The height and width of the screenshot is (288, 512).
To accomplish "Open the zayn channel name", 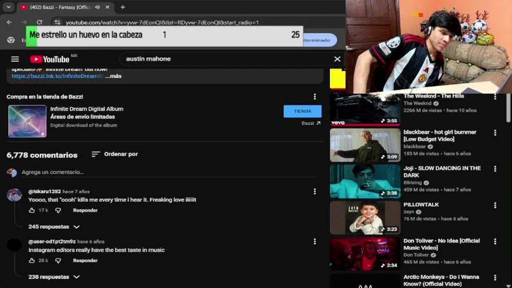I will (409, 212).
